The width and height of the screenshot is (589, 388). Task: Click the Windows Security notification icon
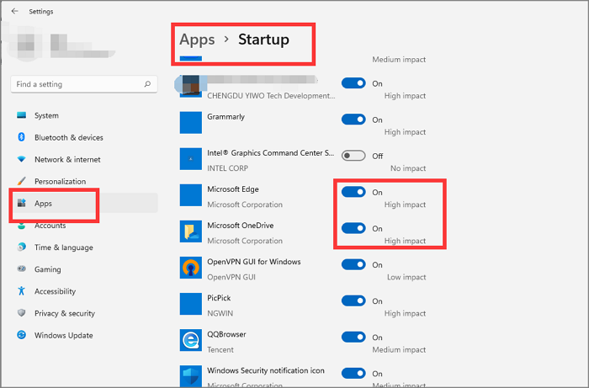pos(192,376)
